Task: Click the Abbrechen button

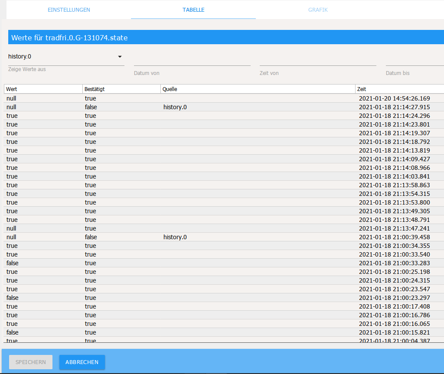Action: (x=82, y=362)
